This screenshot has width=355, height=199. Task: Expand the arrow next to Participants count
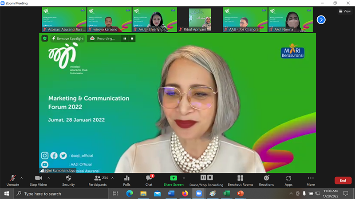click(112, 178)
